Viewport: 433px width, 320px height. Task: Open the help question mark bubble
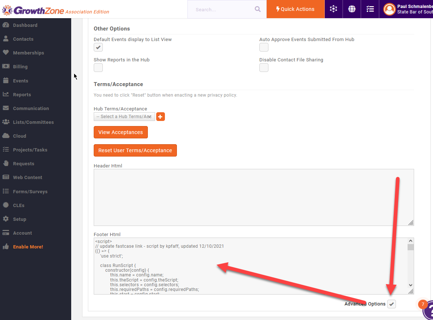click(429, 311)
